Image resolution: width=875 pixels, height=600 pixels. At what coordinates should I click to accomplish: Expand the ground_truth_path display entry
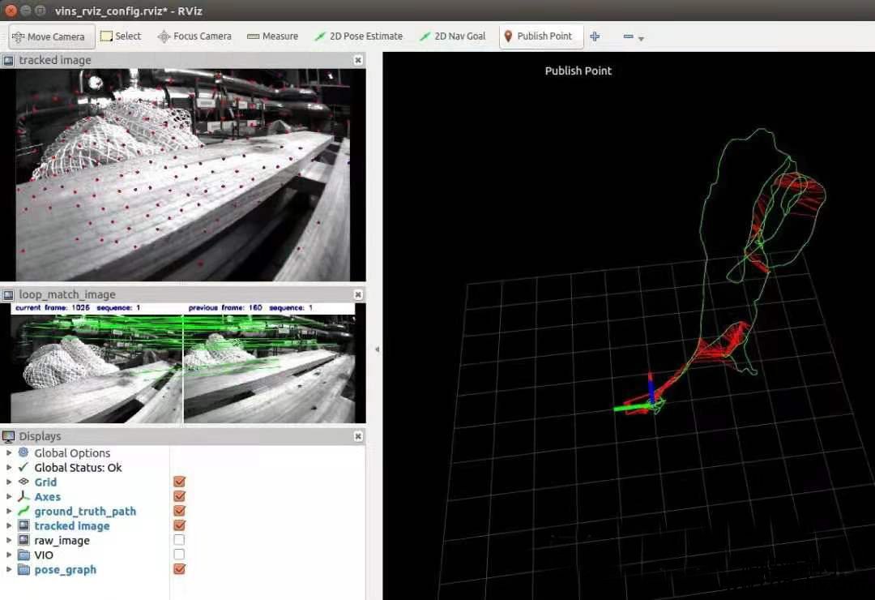click(x=9, y=511)
